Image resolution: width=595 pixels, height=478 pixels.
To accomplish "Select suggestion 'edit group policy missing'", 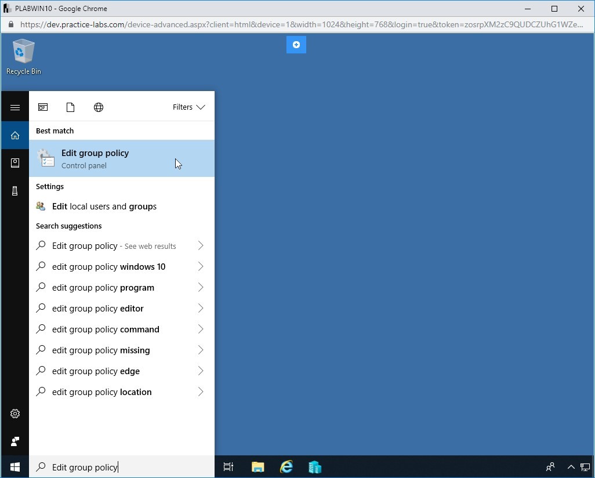I will click(x=122, y=350).
